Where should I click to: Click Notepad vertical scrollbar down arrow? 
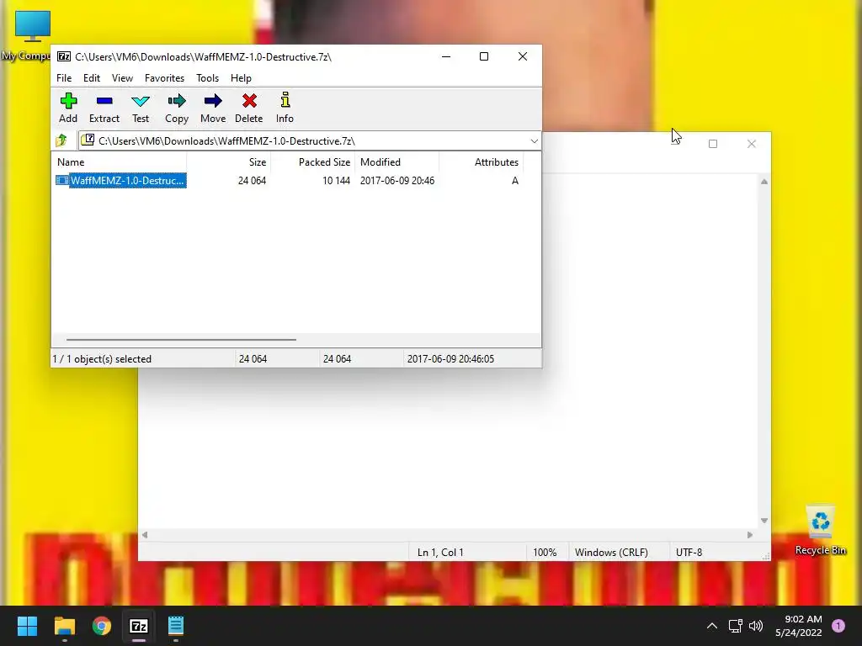(764, 520)
